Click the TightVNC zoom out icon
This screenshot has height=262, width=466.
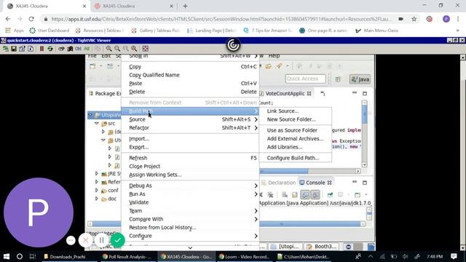pyautogui.click(x=117, y=49)
